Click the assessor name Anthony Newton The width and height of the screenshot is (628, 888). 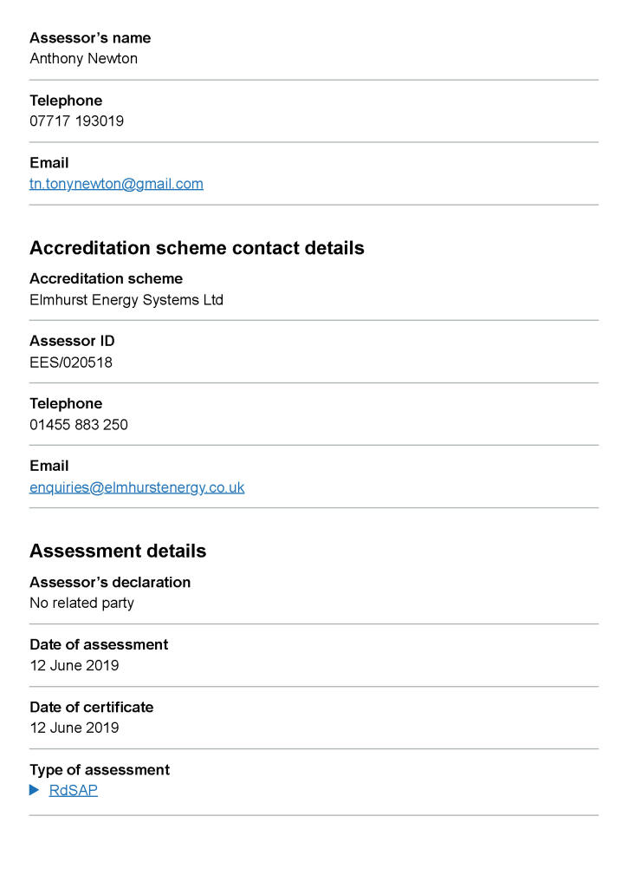pos(83,59)
